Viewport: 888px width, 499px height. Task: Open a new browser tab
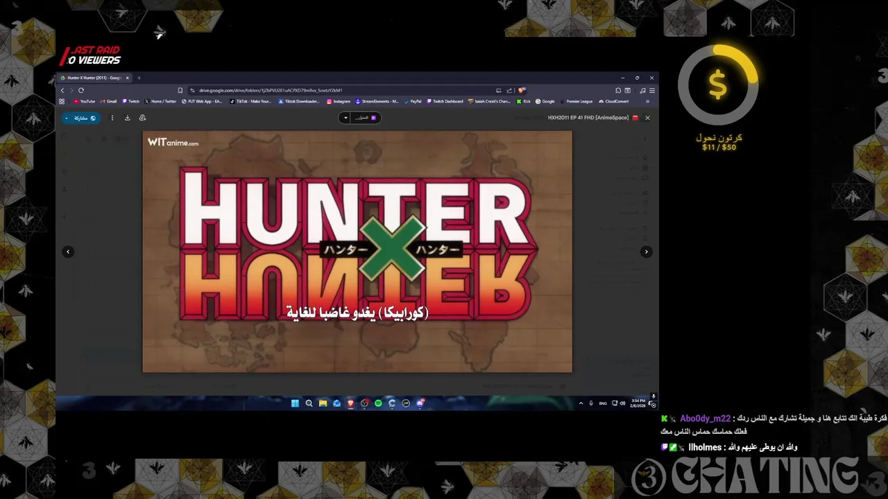139,78
